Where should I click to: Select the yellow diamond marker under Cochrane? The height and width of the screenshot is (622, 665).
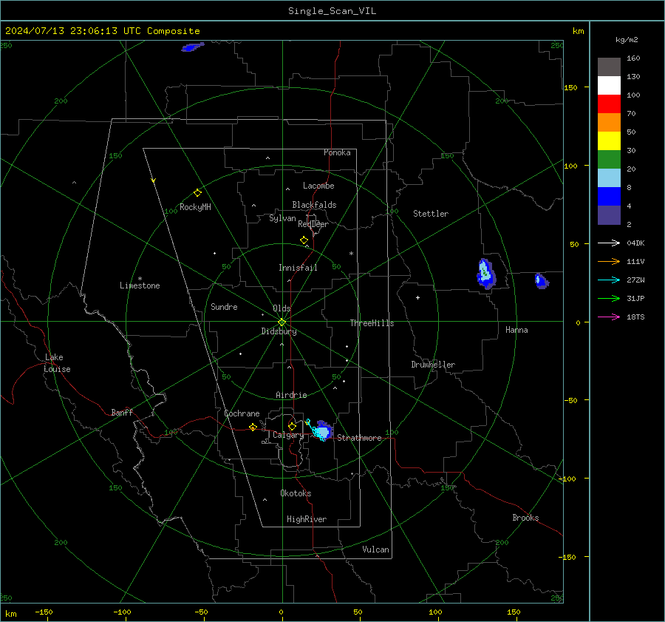tap(253, 427)
